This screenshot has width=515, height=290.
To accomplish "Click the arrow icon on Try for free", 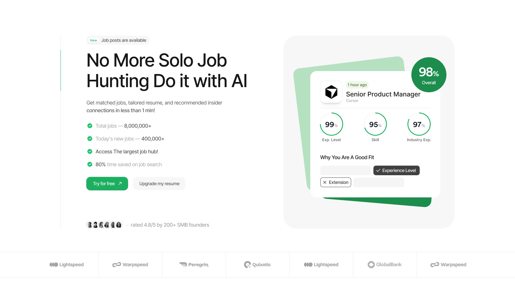I will point(120,184).
